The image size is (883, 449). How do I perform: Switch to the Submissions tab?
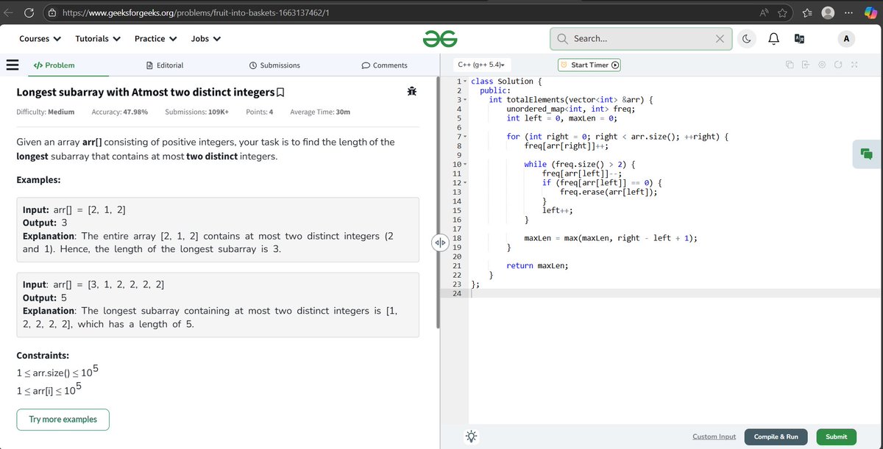[274, 65]
